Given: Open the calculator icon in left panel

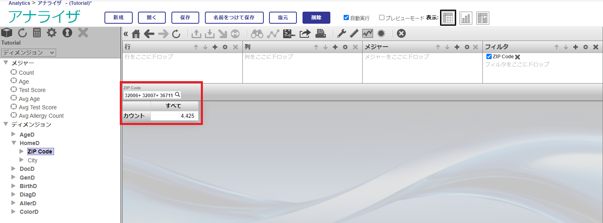Looking at the screenshot, I should coord(37,33).
